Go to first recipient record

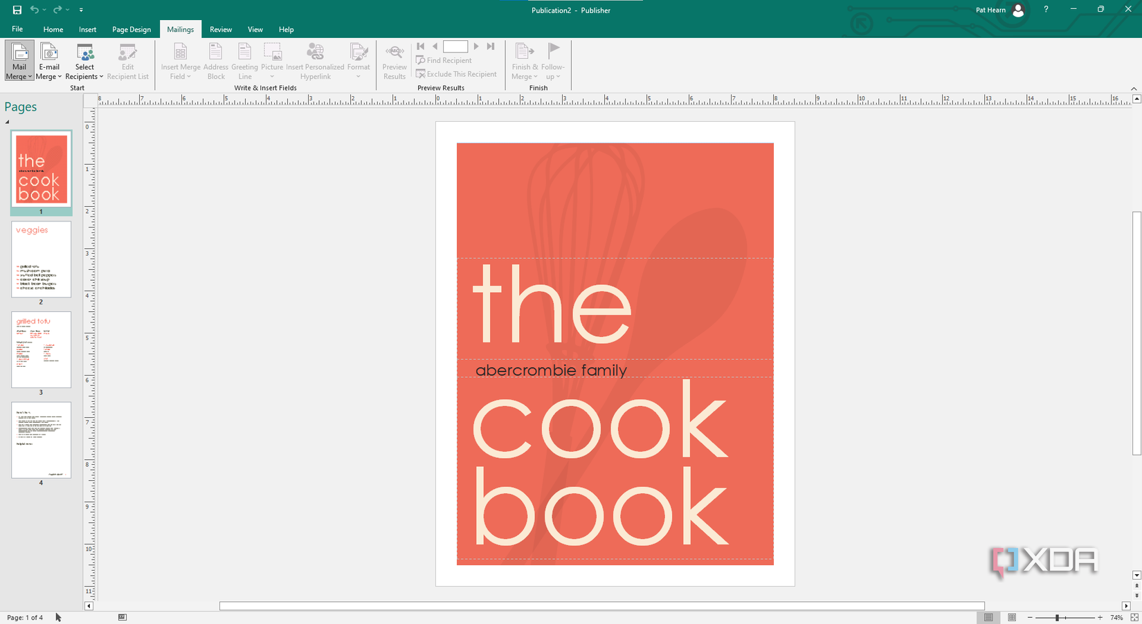click(420, 46)
